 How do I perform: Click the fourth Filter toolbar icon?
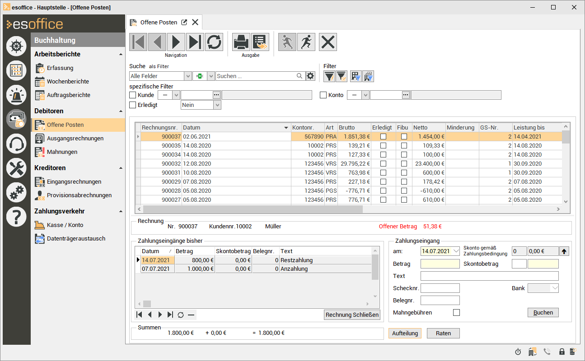pos(368,77)
